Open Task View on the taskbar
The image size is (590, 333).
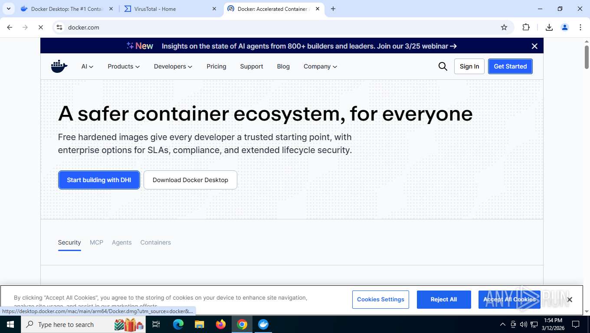[x=157, y=324]
